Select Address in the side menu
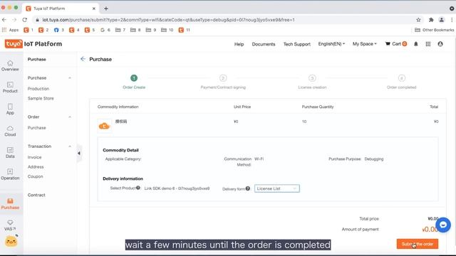The width and height of the screenshot is (456, 256). [36, 167]
